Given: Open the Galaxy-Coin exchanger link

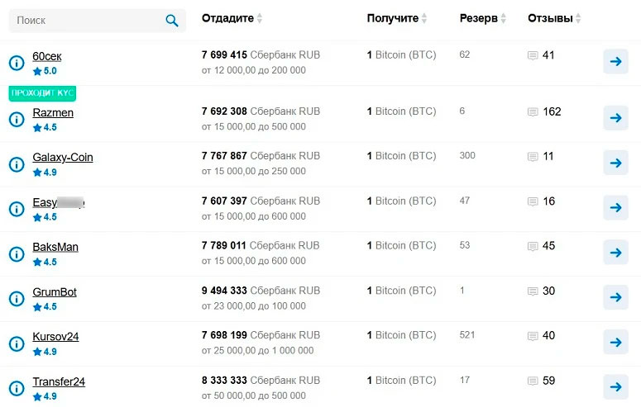Looking at the screenshot, I should 63,157.
